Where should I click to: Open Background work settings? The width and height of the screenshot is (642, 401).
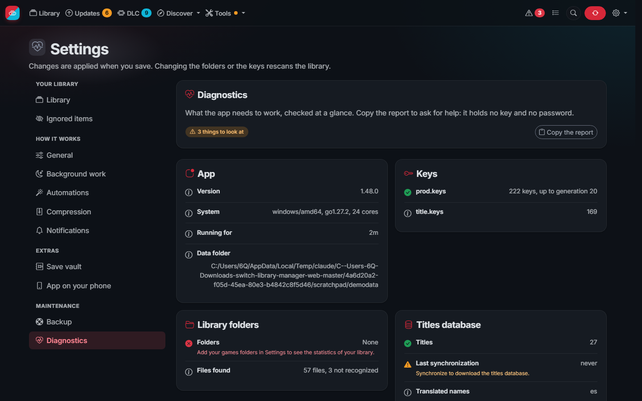point(97,174)
